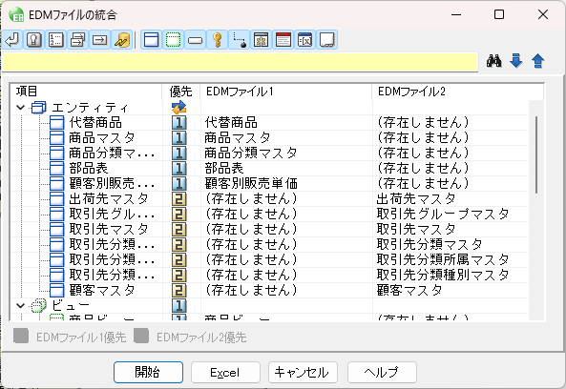Screen dimensions: 566x389
Task: Click the binoculars search icon
Action: (x=494, y=61)
